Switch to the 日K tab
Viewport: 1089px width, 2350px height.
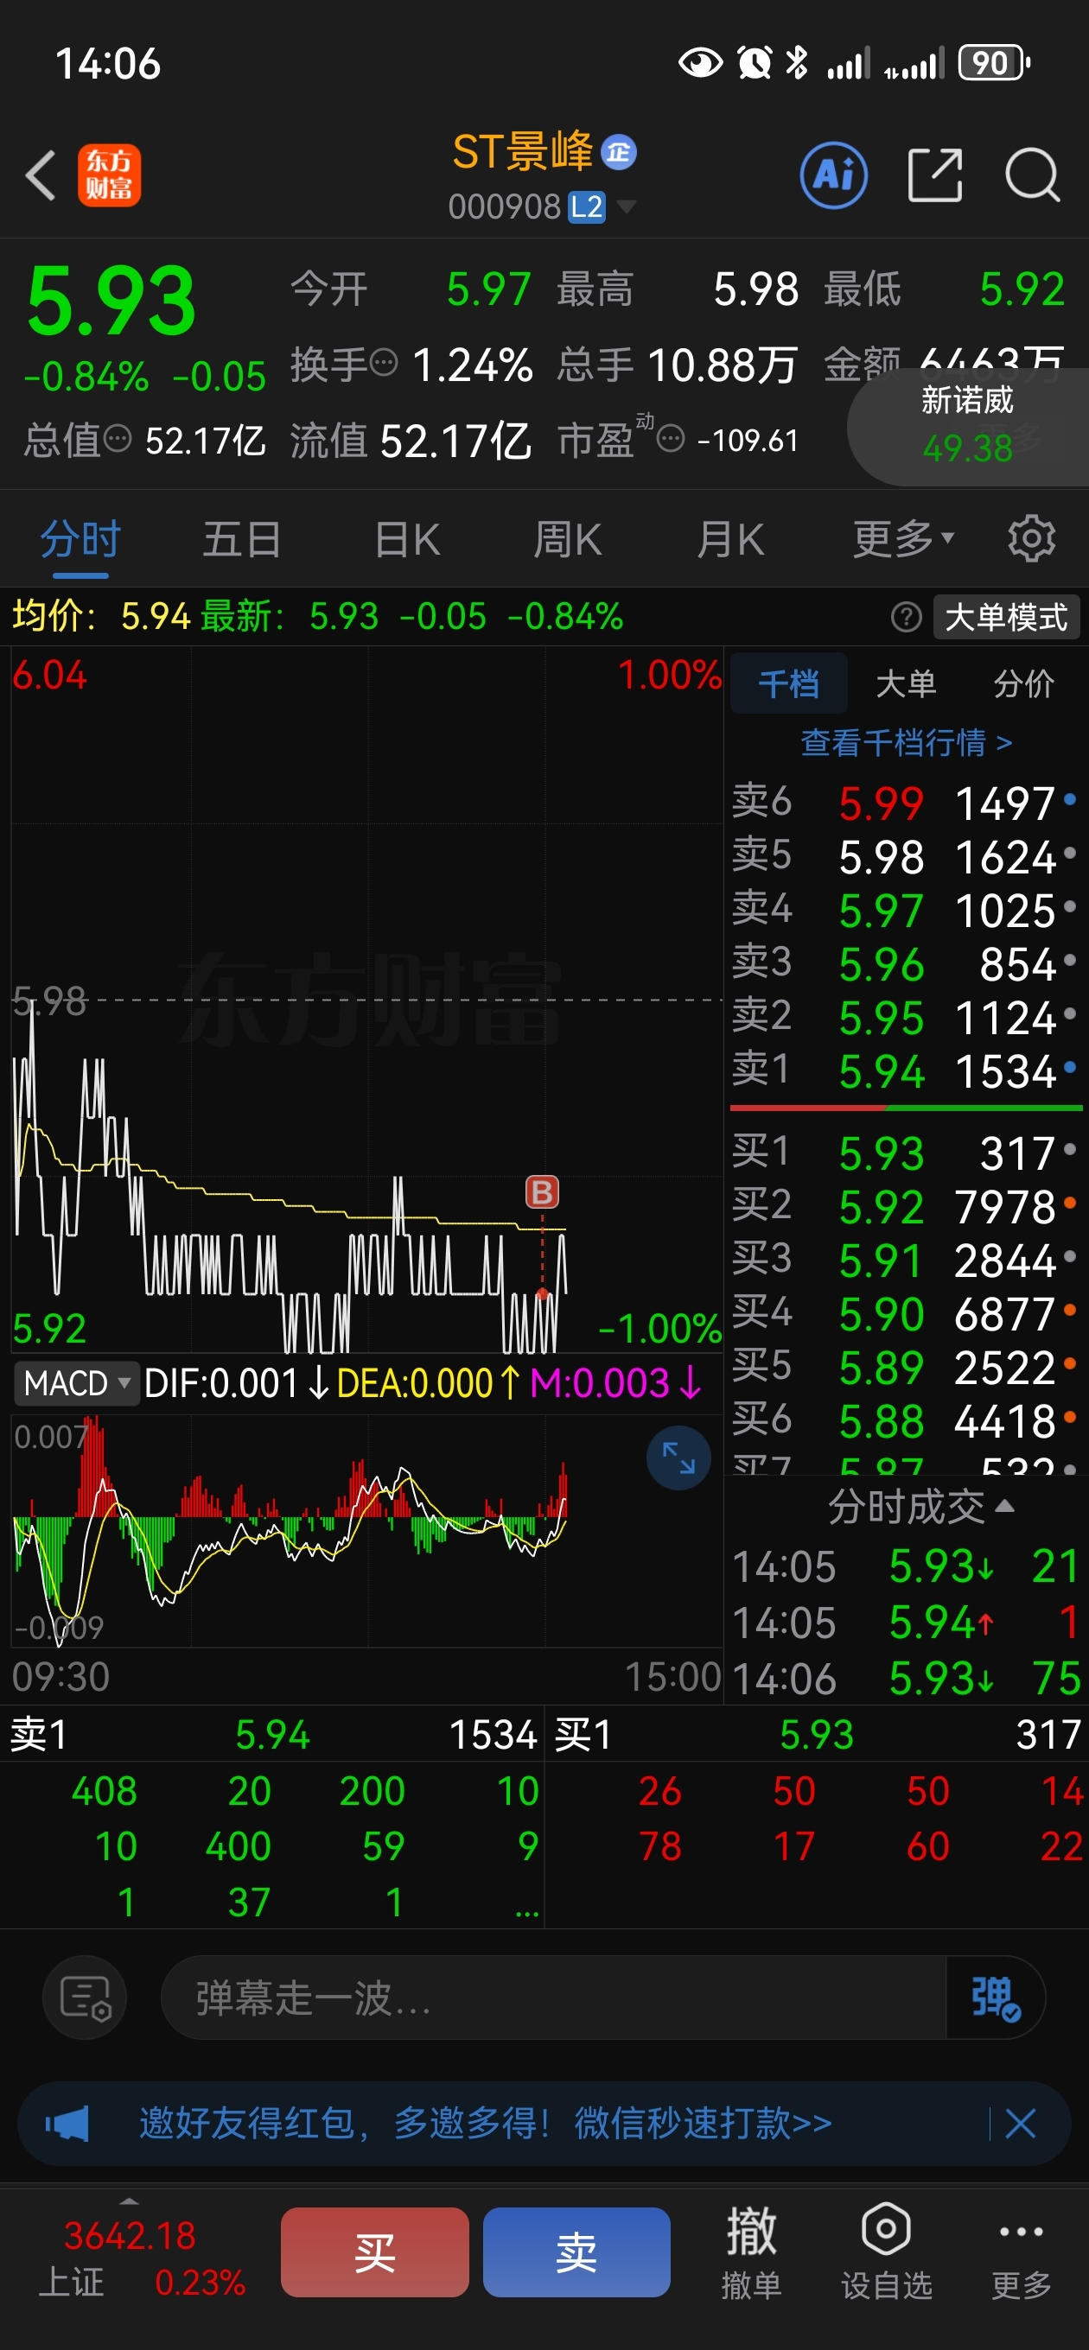(407, 539)
